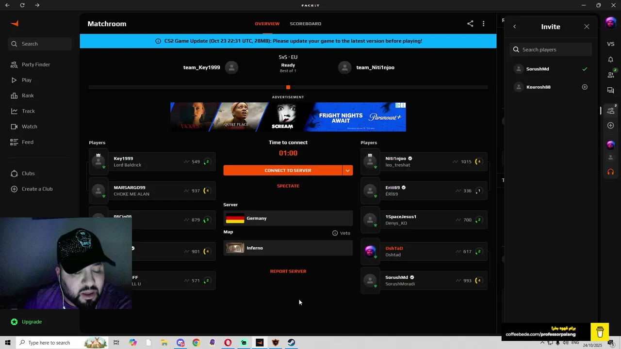Open Windows notification center

click(x=611, y=343)
